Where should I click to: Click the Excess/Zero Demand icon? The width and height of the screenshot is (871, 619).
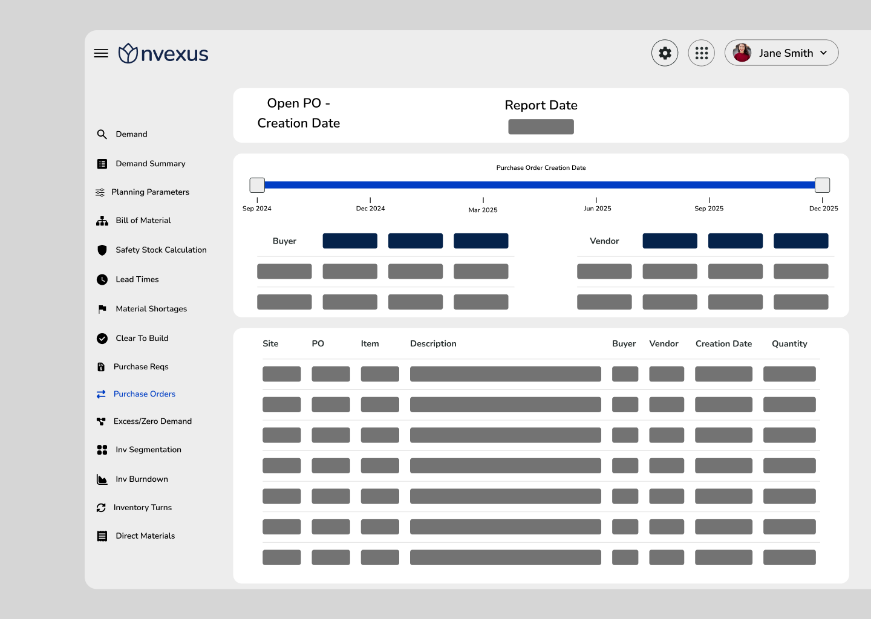point(101,421)
